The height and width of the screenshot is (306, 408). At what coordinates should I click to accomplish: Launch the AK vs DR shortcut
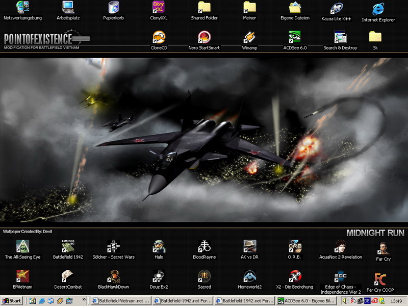tap(249, 250)
